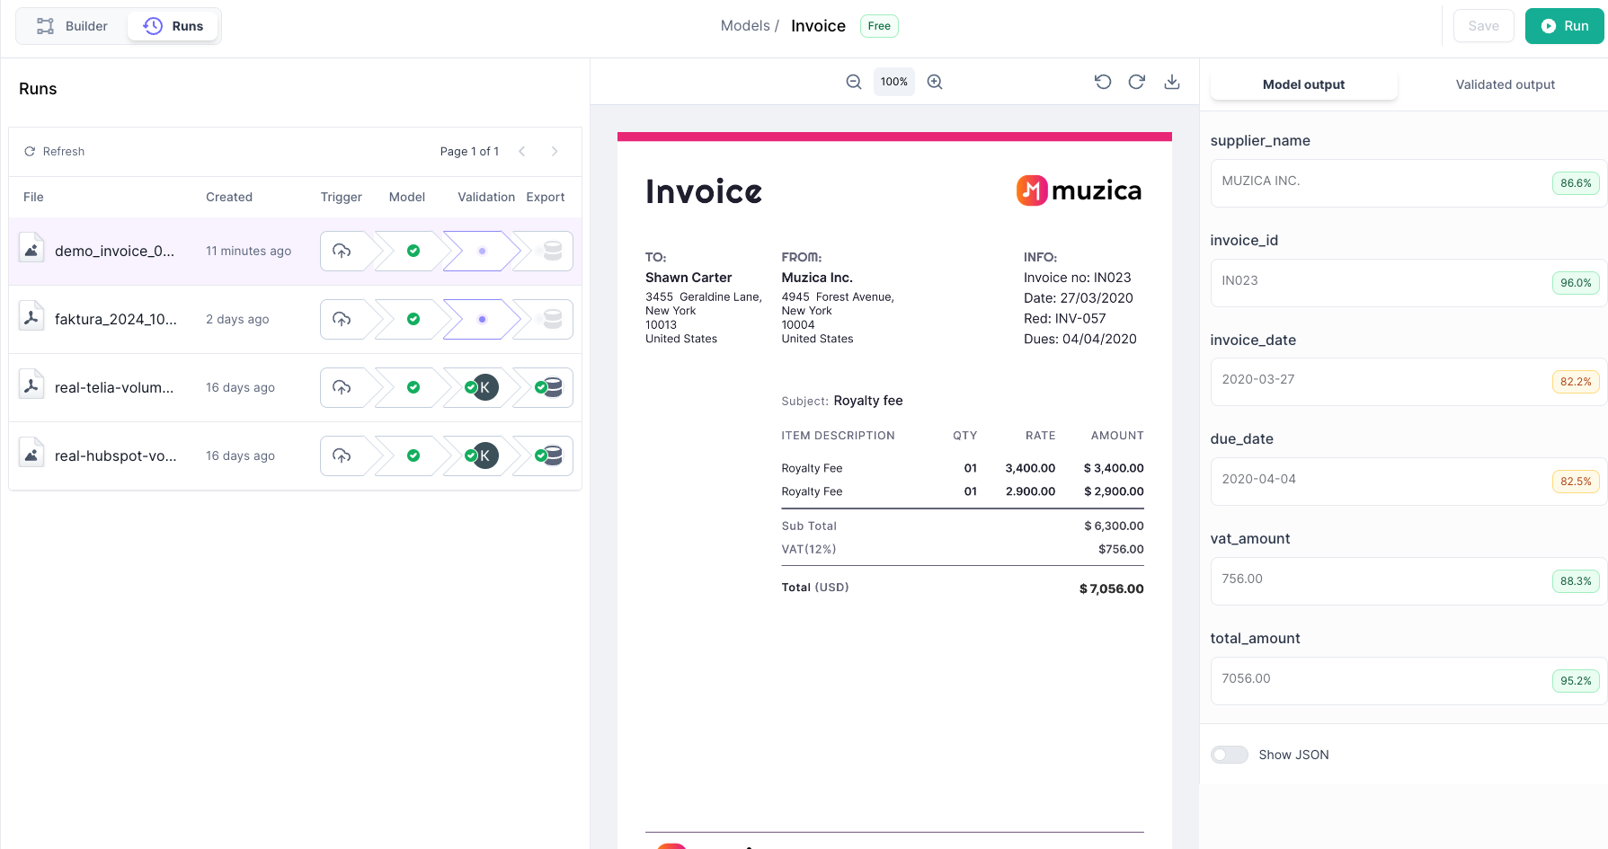The height and width of the screenshot is (849, 1608).
Task: Open the Validated output tab
Action: 1506,84
